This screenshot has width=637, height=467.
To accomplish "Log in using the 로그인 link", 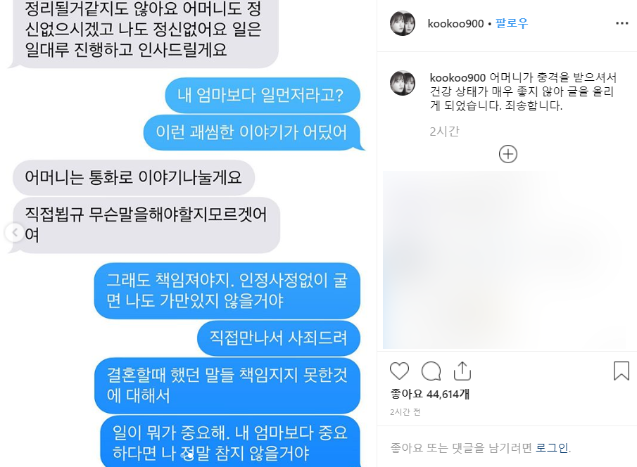I will [x=552, y=447].
